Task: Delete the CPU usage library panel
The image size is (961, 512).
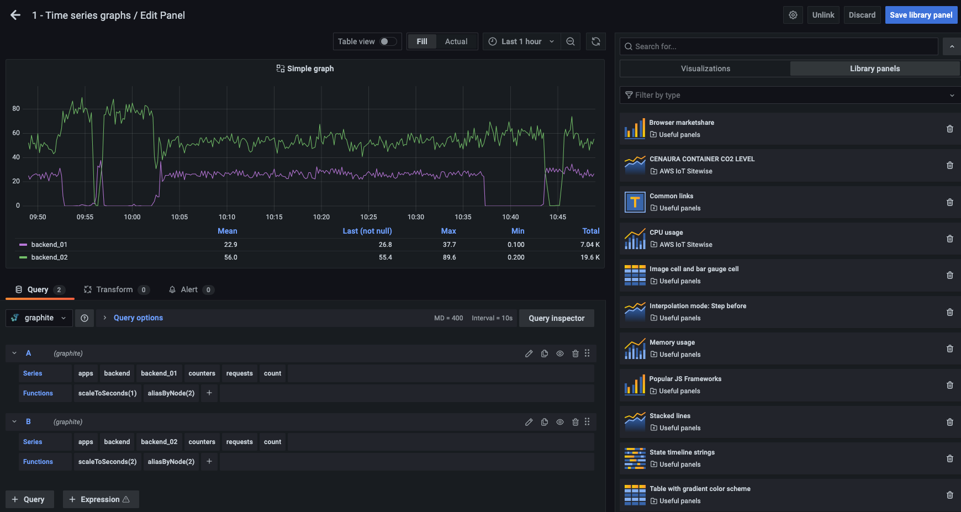Action: tap(950, 239)
